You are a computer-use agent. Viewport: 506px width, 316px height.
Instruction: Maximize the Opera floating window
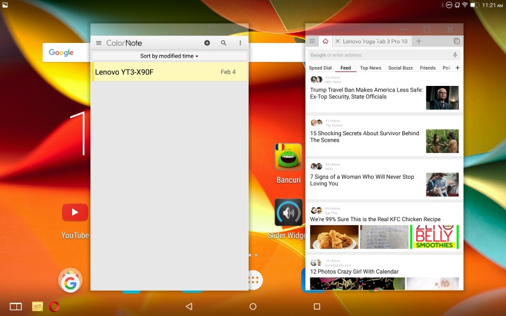click(426, 29)
